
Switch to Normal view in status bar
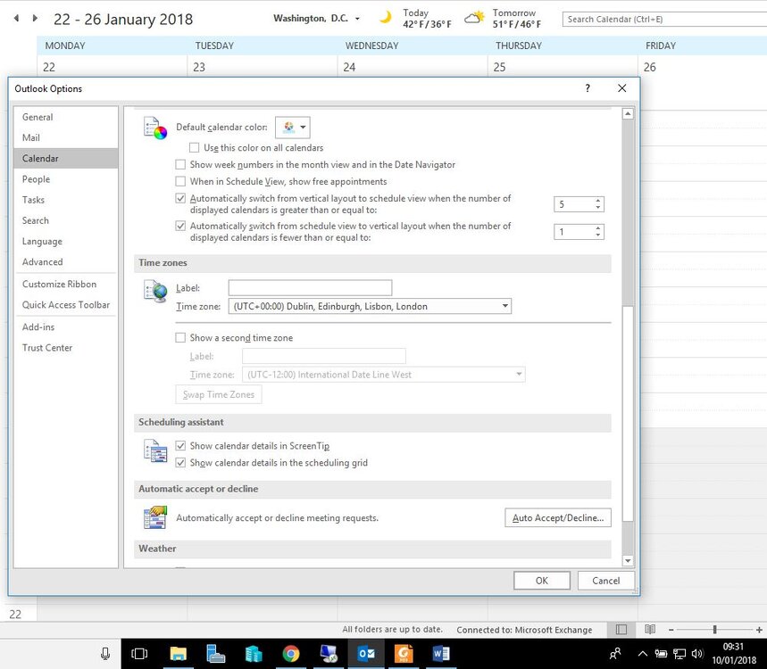[621, 630]
